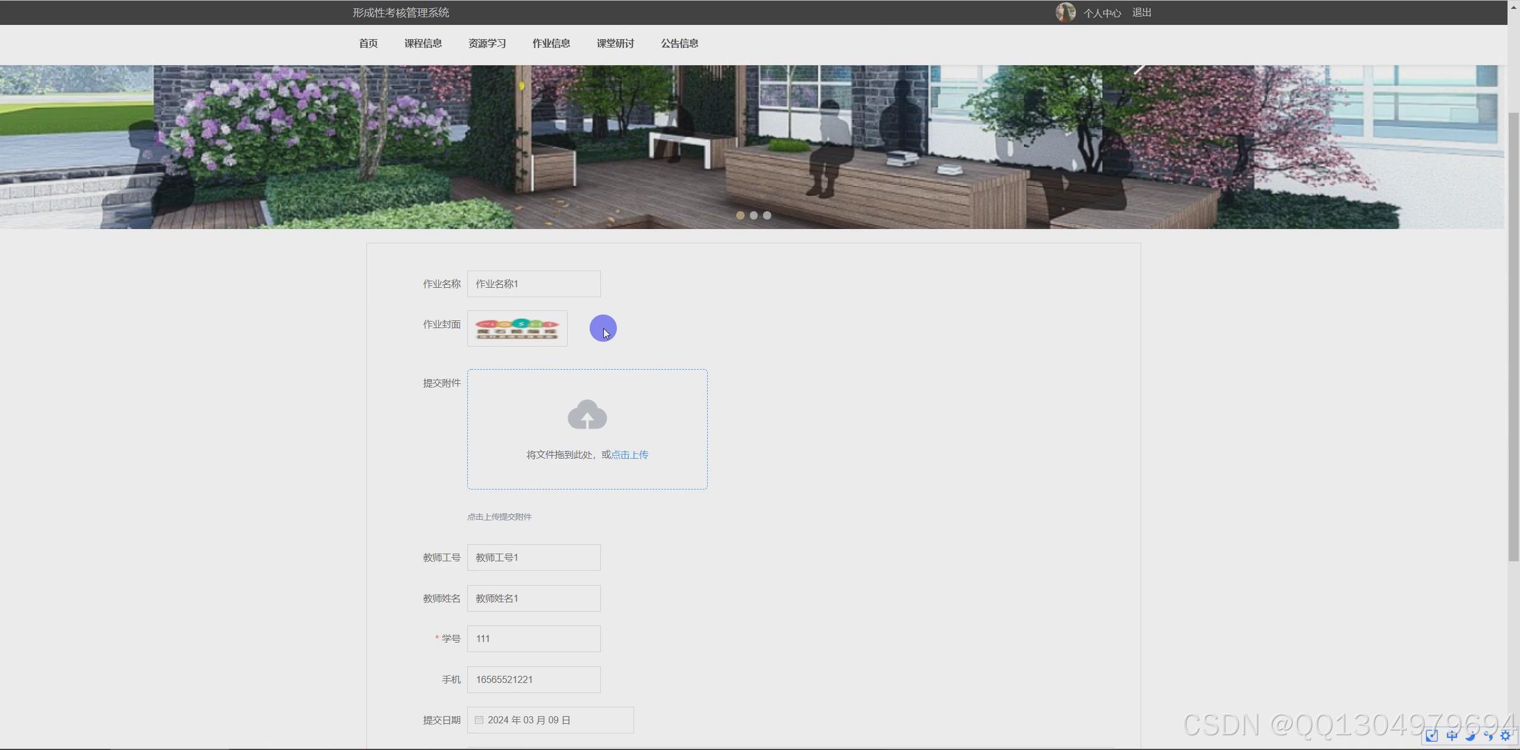
Task: Click 退出 to log out
Action: coord(1141,12)
